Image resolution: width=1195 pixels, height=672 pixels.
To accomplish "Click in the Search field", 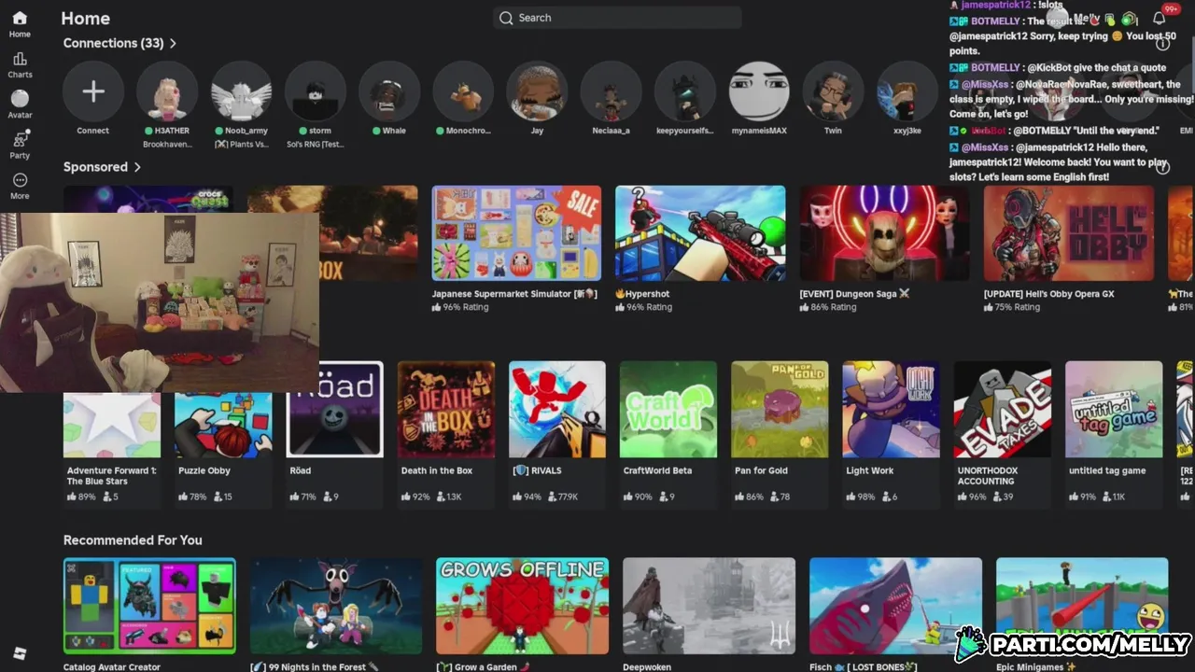I will (617, 18).
